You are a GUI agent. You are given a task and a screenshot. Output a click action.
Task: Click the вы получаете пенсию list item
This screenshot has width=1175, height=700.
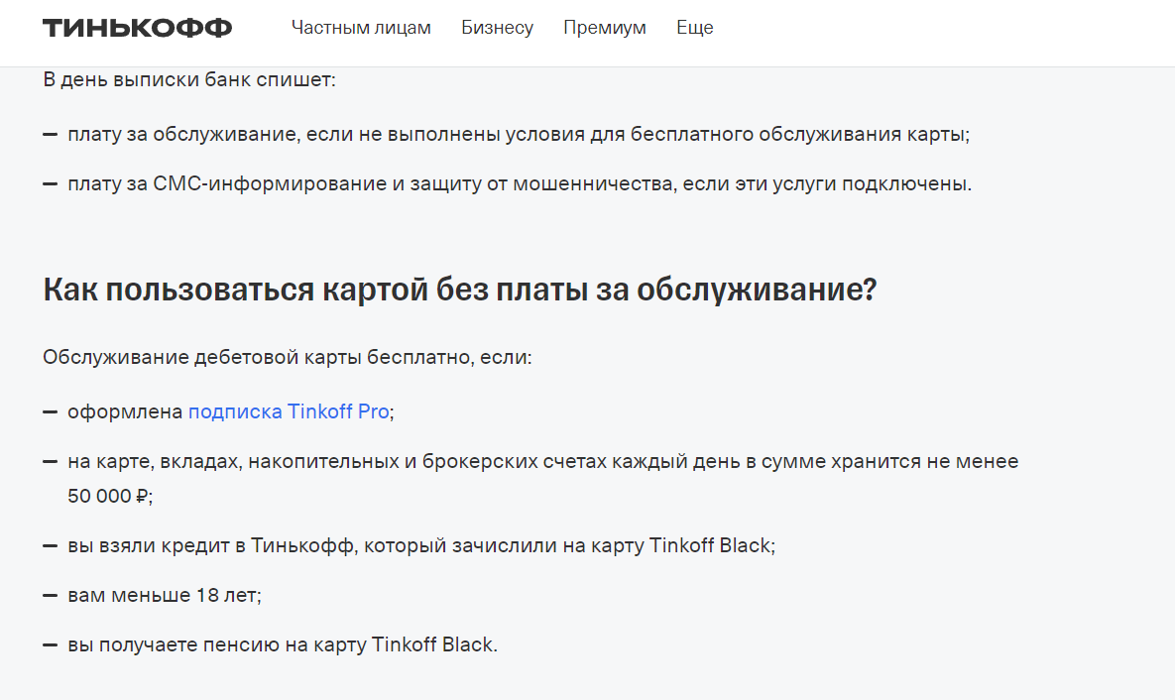click(283, 644)
